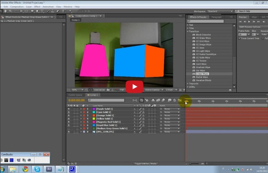
Task: Select the Horizontal Type tool
Action: click(42, 11)
